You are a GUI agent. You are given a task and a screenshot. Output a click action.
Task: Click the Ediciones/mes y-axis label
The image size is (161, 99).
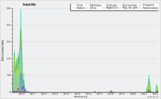click(2, 51)
